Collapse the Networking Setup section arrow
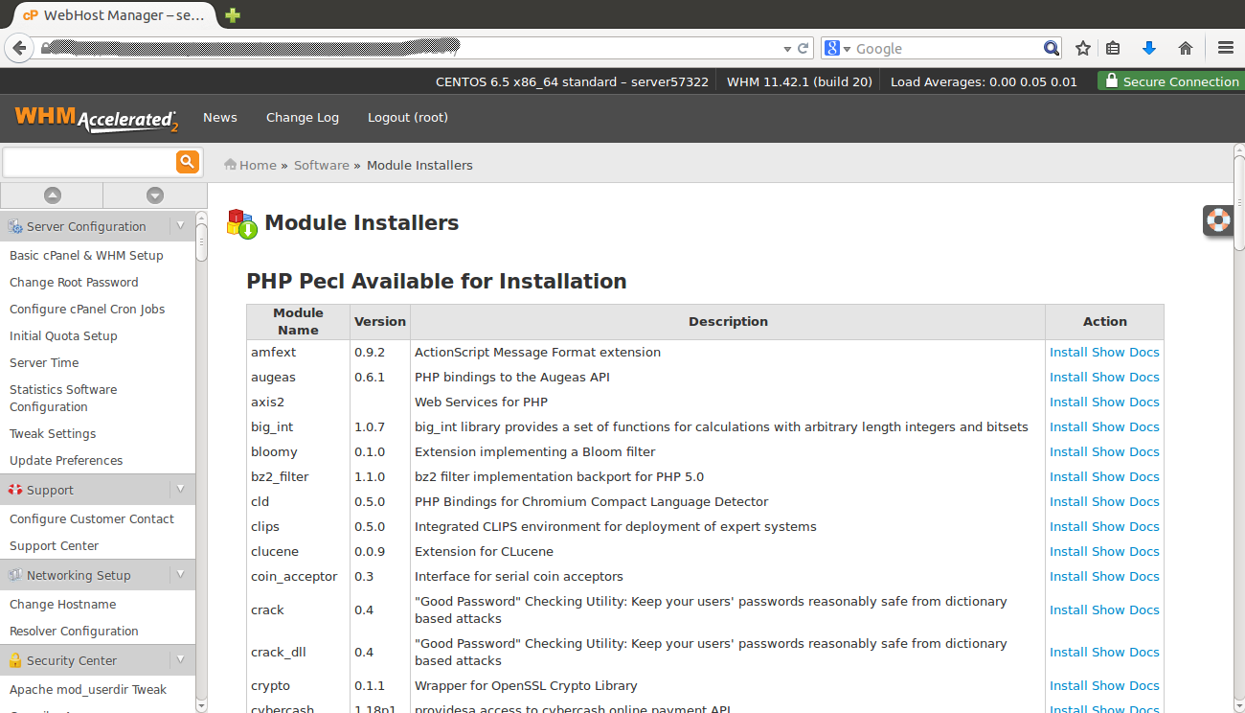Screen dimensions: 1245x713 (x=180, y=574)
